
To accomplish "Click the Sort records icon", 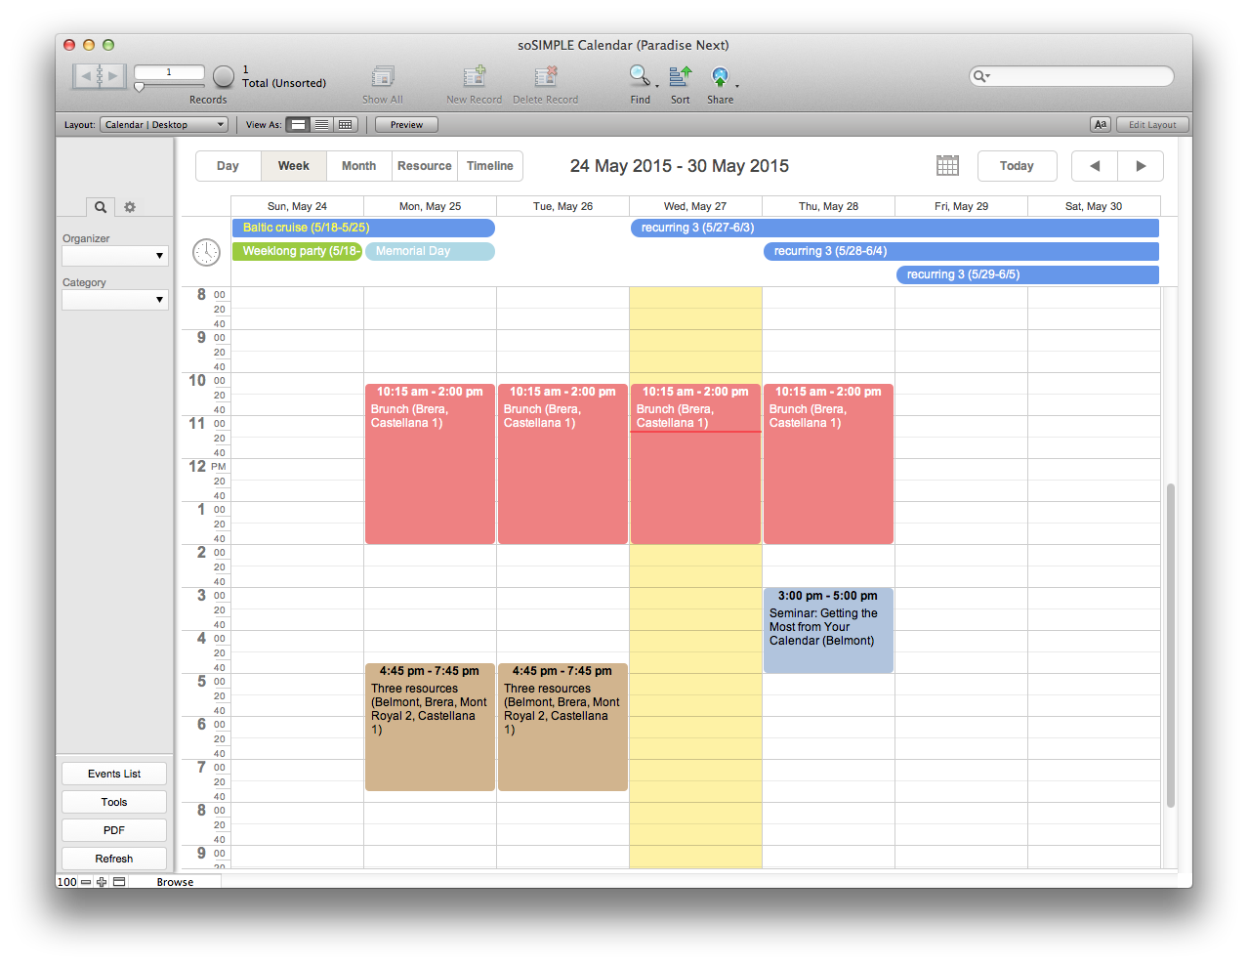I will [x=680, y=76].
